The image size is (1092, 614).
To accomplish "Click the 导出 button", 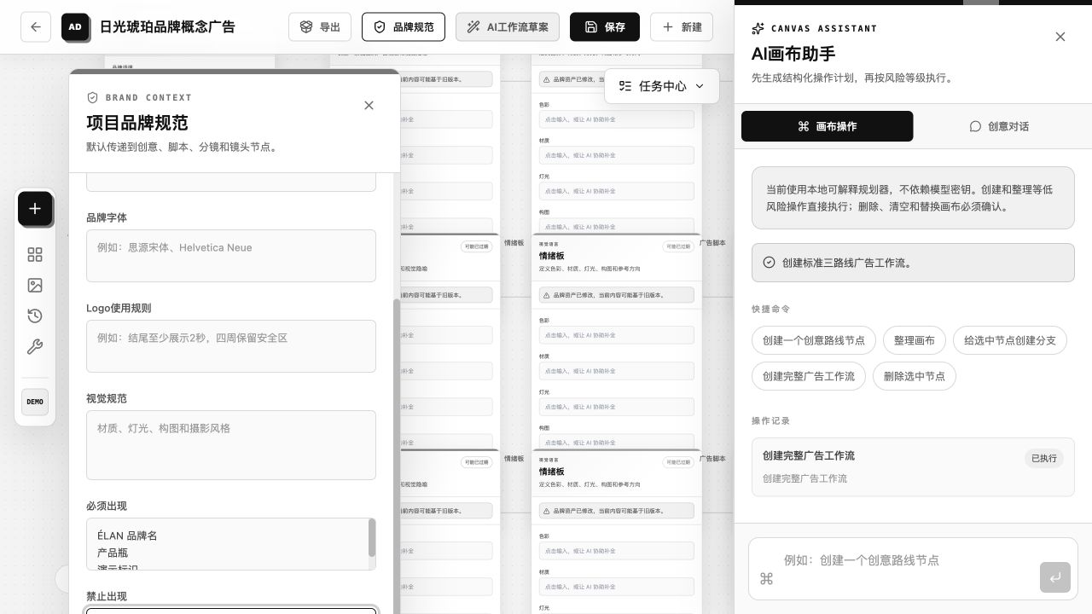I will pos(320,27).
